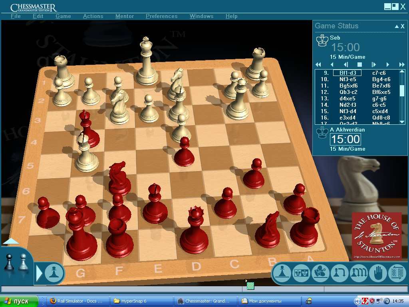This screenshot has height=307, width=409.
Task: Open the Preferences menu
Action: tap(162, 16)
